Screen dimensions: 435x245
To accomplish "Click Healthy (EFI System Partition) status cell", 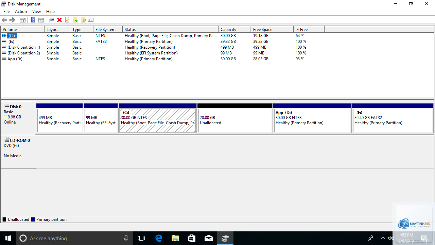I will [x=151, y=53].
